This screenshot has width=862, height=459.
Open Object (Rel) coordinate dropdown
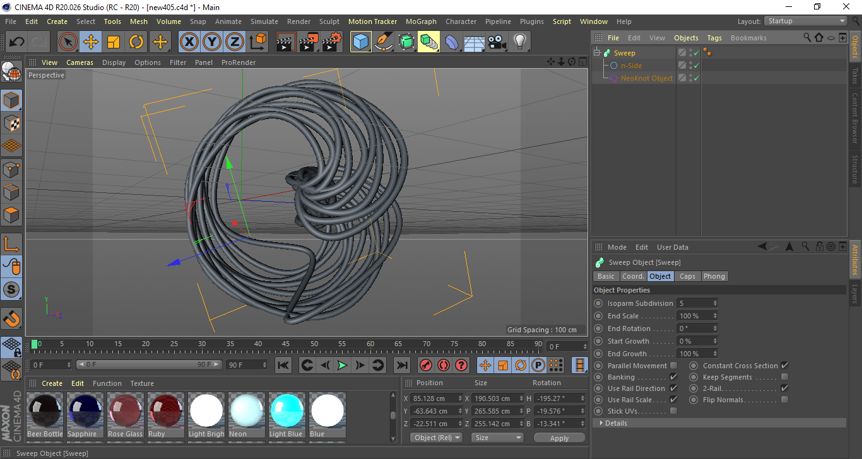[x=436, y=438]
